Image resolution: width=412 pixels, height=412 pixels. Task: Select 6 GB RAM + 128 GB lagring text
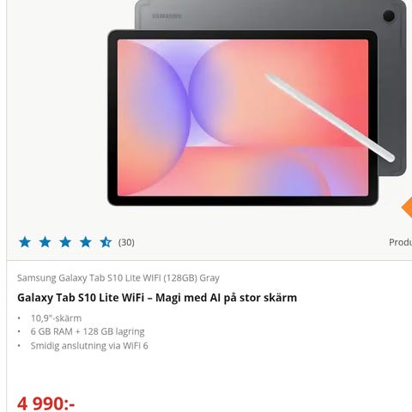tap(88, 331)
